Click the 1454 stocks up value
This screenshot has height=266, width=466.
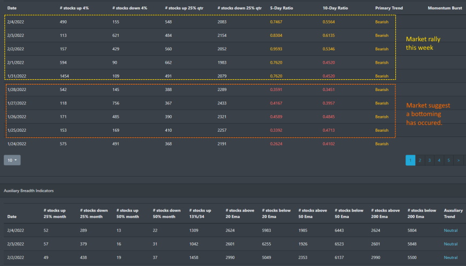(65, 76)
